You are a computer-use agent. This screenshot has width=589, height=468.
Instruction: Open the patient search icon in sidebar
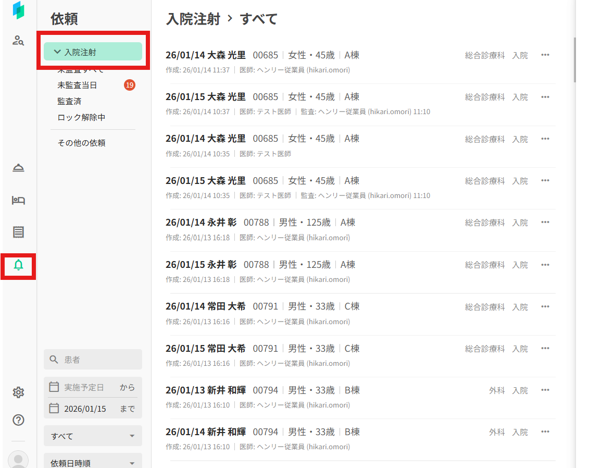[x=18, y=40]
